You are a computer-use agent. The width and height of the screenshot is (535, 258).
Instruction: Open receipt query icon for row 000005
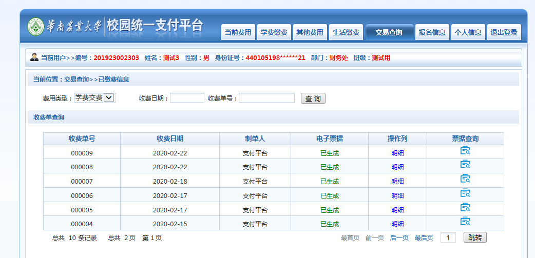[x=465, y=207]
